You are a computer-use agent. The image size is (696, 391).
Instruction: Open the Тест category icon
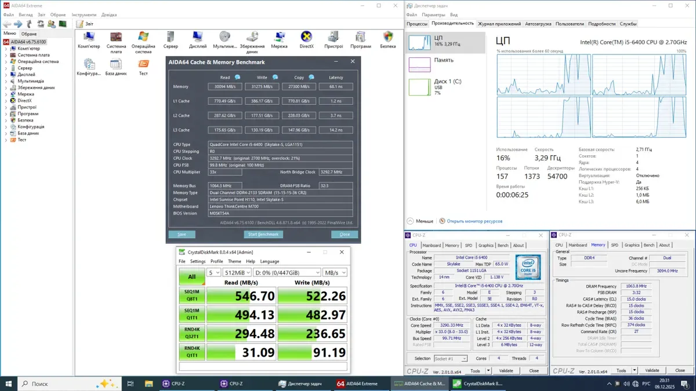tap(143, 65)
